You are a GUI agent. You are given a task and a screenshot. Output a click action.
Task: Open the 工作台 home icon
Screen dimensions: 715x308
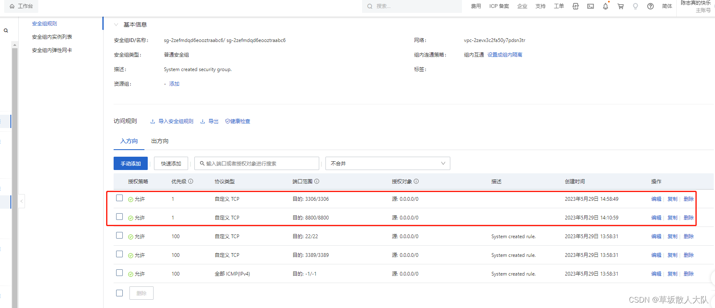(x=12, y=6)
